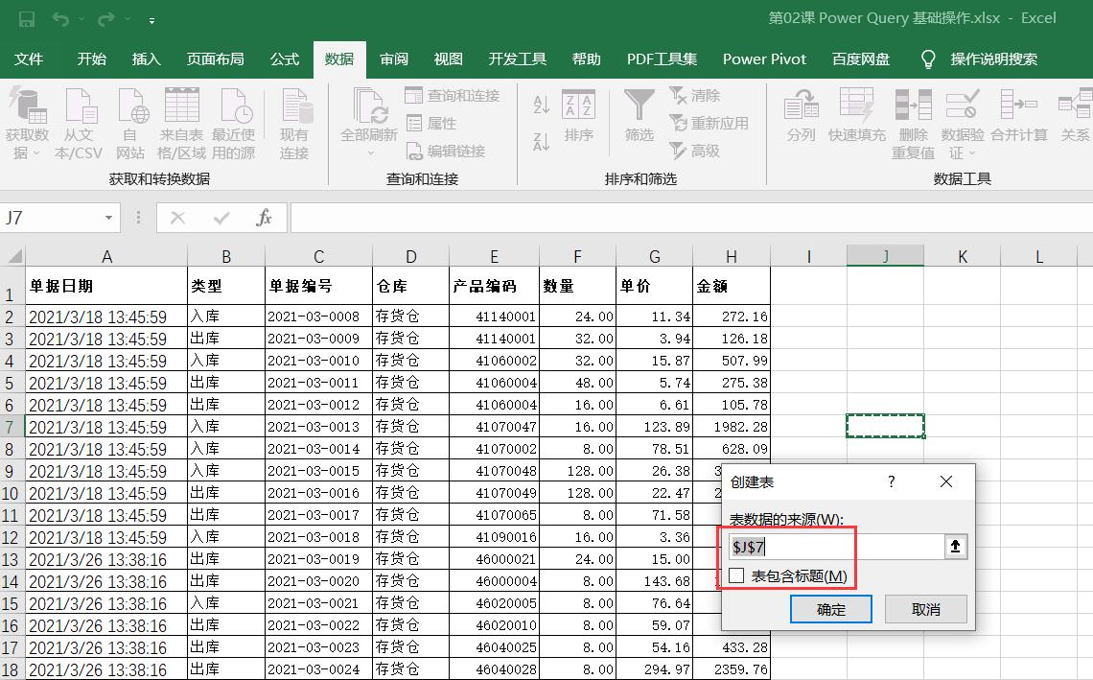Select row header 7

point(12,427)
